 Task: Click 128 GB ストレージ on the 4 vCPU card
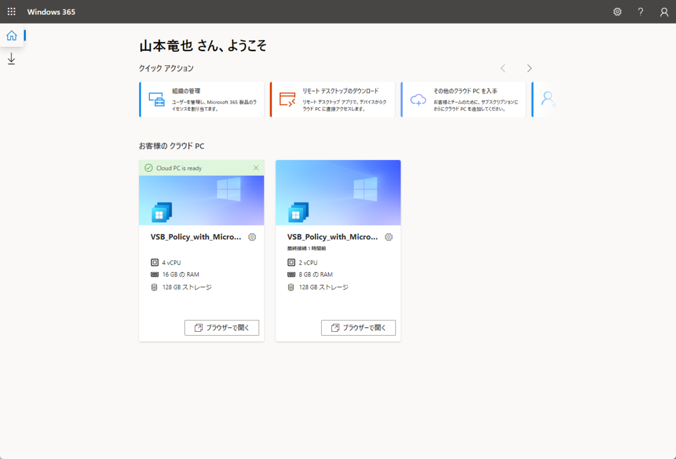click(187, 287)
